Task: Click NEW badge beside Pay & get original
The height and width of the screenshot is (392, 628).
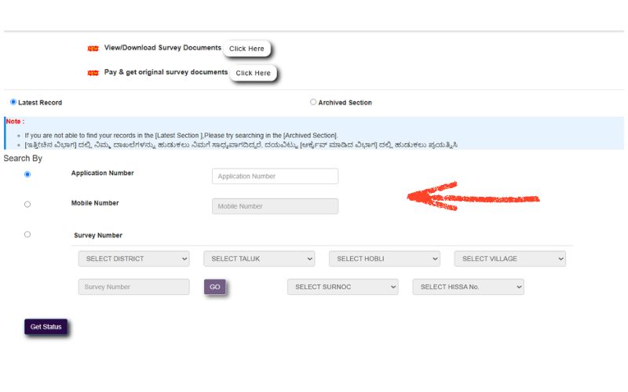Action: 93,73
